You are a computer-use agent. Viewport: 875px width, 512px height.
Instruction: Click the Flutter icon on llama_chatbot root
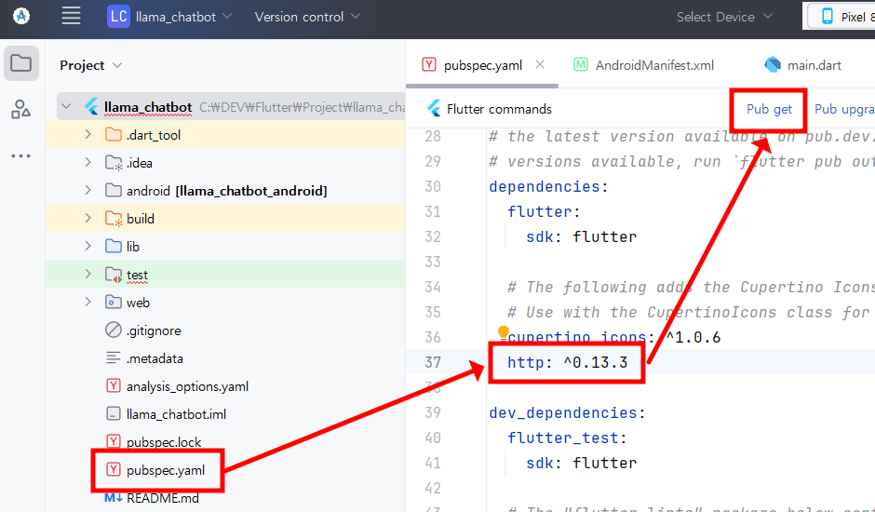(91, 107)
